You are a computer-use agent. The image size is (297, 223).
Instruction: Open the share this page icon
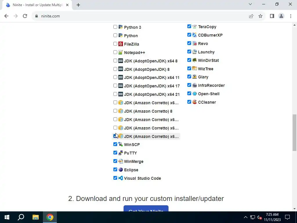tap(251, 16)
